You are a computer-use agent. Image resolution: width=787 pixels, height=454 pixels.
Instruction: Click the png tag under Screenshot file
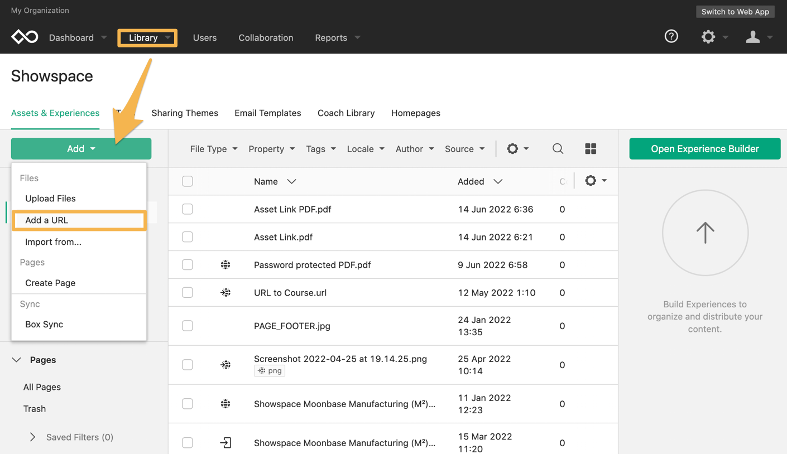click(x=270, y=371)
